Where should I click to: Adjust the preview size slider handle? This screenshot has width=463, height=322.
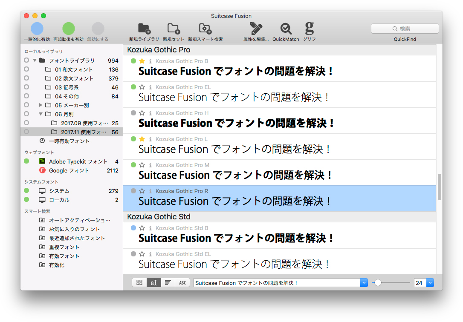[x=378, y=283]
